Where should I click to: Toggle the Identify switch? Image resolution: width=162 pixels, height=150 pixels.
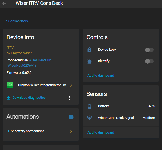point(149,61)
